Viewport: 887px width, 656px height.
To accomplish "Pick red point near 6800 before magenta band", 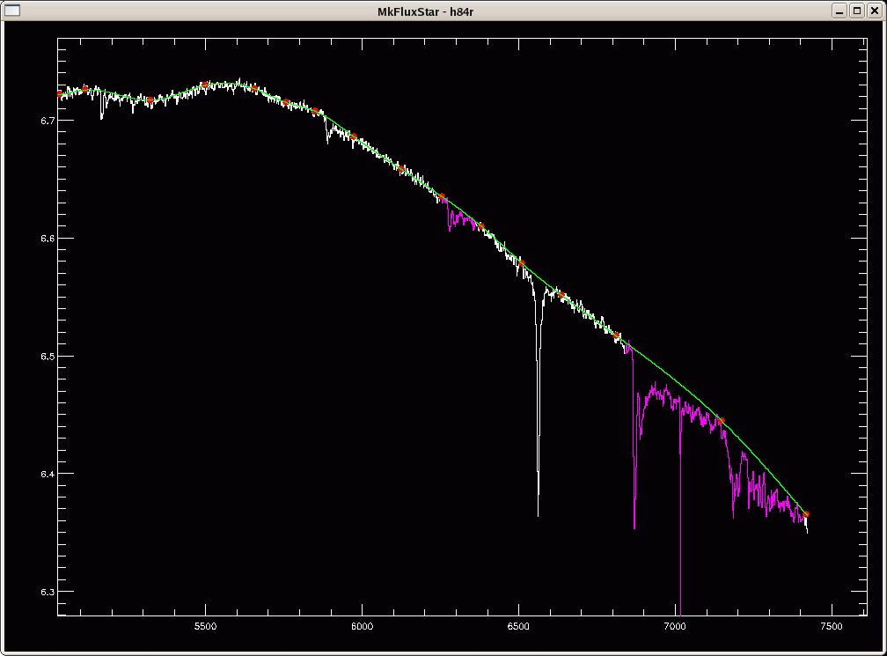I will point(618,336).
